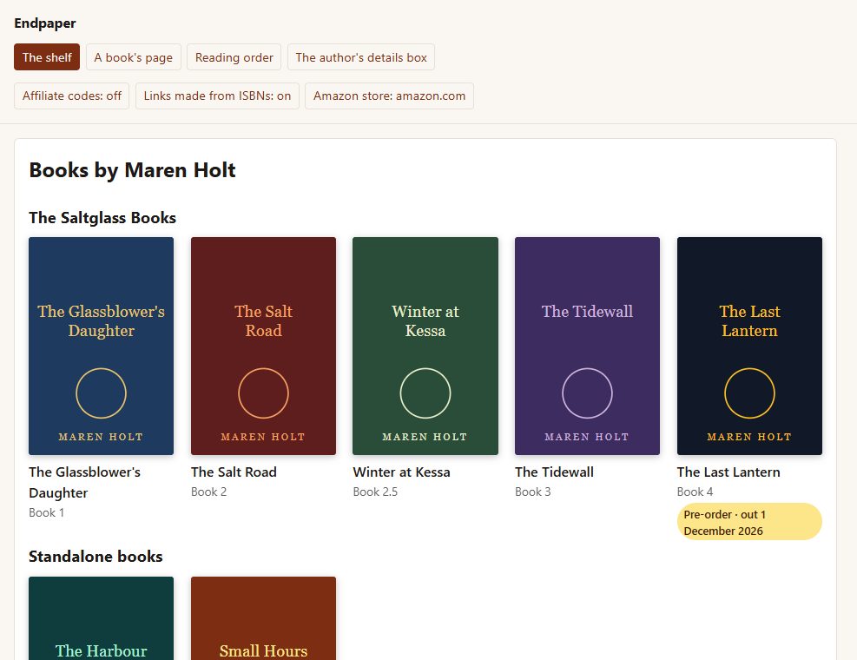Switch to A book's page tab

pos(134,57)
